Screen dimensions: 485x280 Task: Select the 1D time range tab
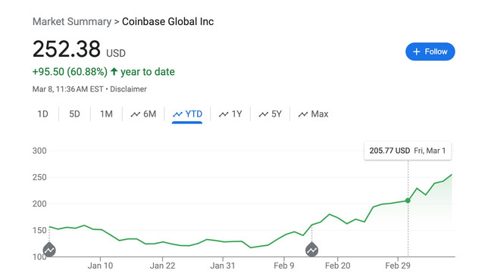(x=42, y=114)
